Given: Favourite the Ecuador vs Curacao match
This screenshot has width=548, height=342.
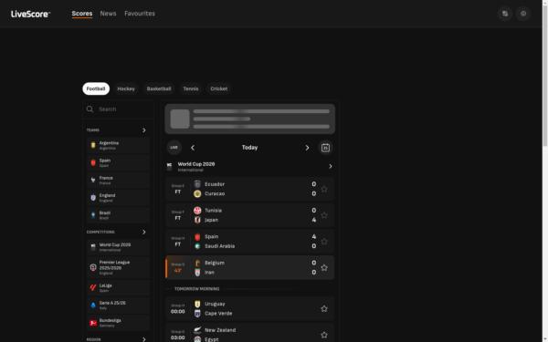Looking at the screenshot, I should coord(324,189).
